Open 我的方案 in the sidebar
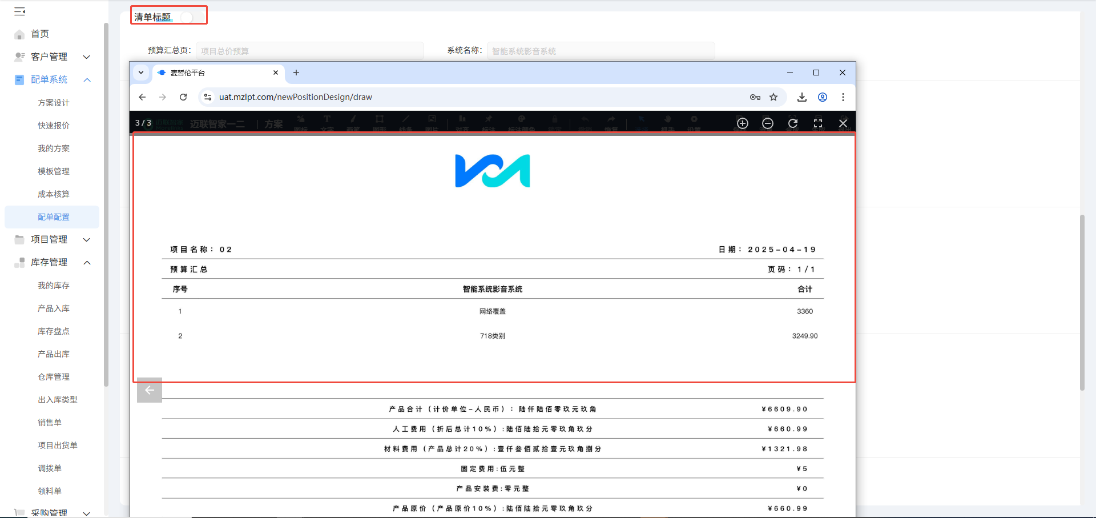Viewport: 1096px width, 518px height. [x=54, y=148]
